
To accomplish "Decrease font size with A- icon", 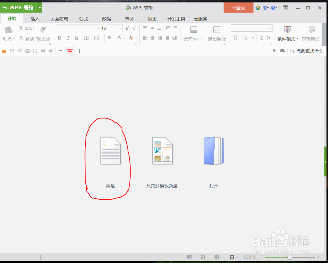I will (x=134, y=29).
